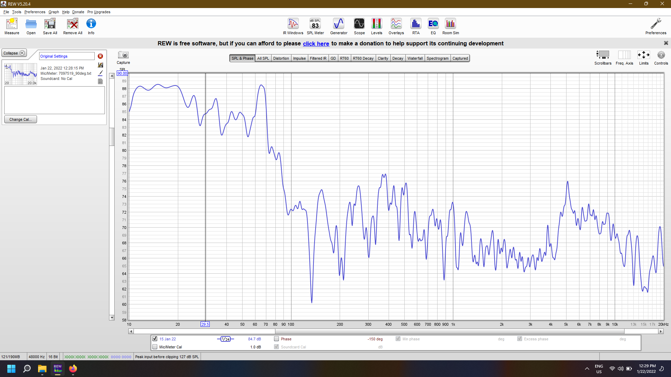This screenshot has height=377, width=671.
Task: Open the Scope tool
Action: (359, 27)
